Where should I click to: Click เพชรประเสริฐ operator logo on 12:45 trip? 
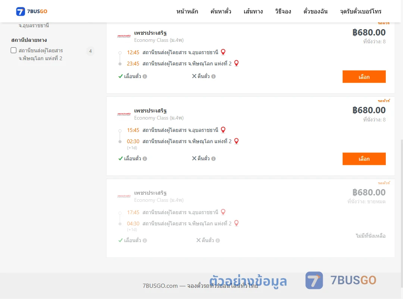tap(124, 36)
